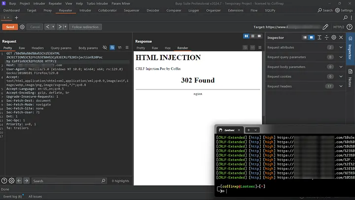Open the back history dropdown arrow
Screen dimensions: 355x200
click(53, 27)
